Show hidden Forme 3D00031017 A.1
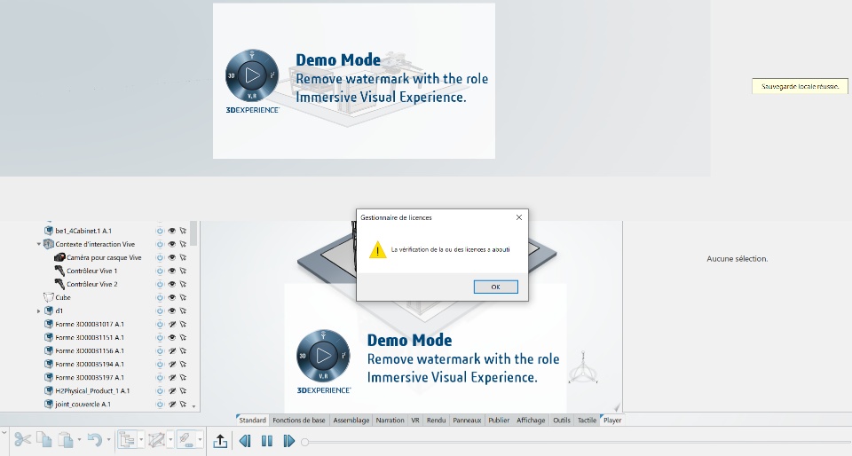The width and height of the screenshot is (852, 456). click(x=171, y=324)
